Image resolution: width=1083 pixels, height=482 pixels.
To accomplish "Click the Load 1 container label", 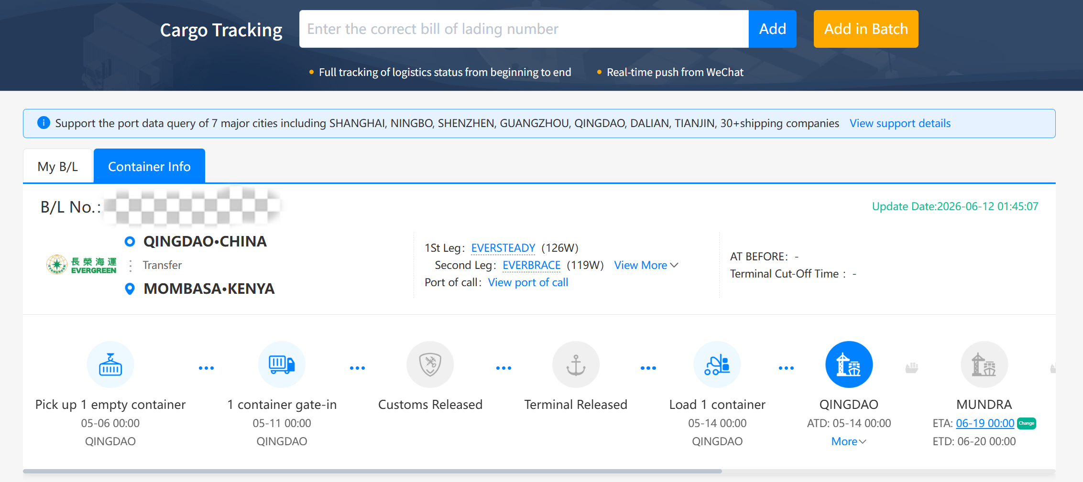I will (717, 405).
